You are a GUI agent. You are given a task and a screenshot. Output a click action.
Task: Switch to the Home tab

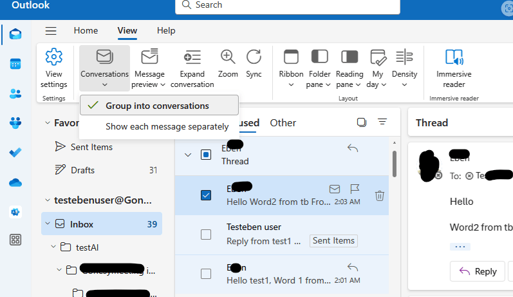pos(86,30)
